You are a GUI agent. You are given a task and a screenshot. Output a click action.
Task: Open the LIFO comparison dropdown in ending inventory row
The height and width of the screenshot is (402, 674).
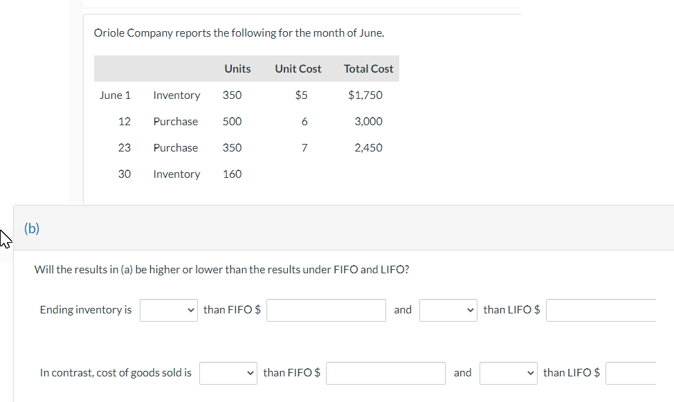pyautogui.click(x=448, y=310)
